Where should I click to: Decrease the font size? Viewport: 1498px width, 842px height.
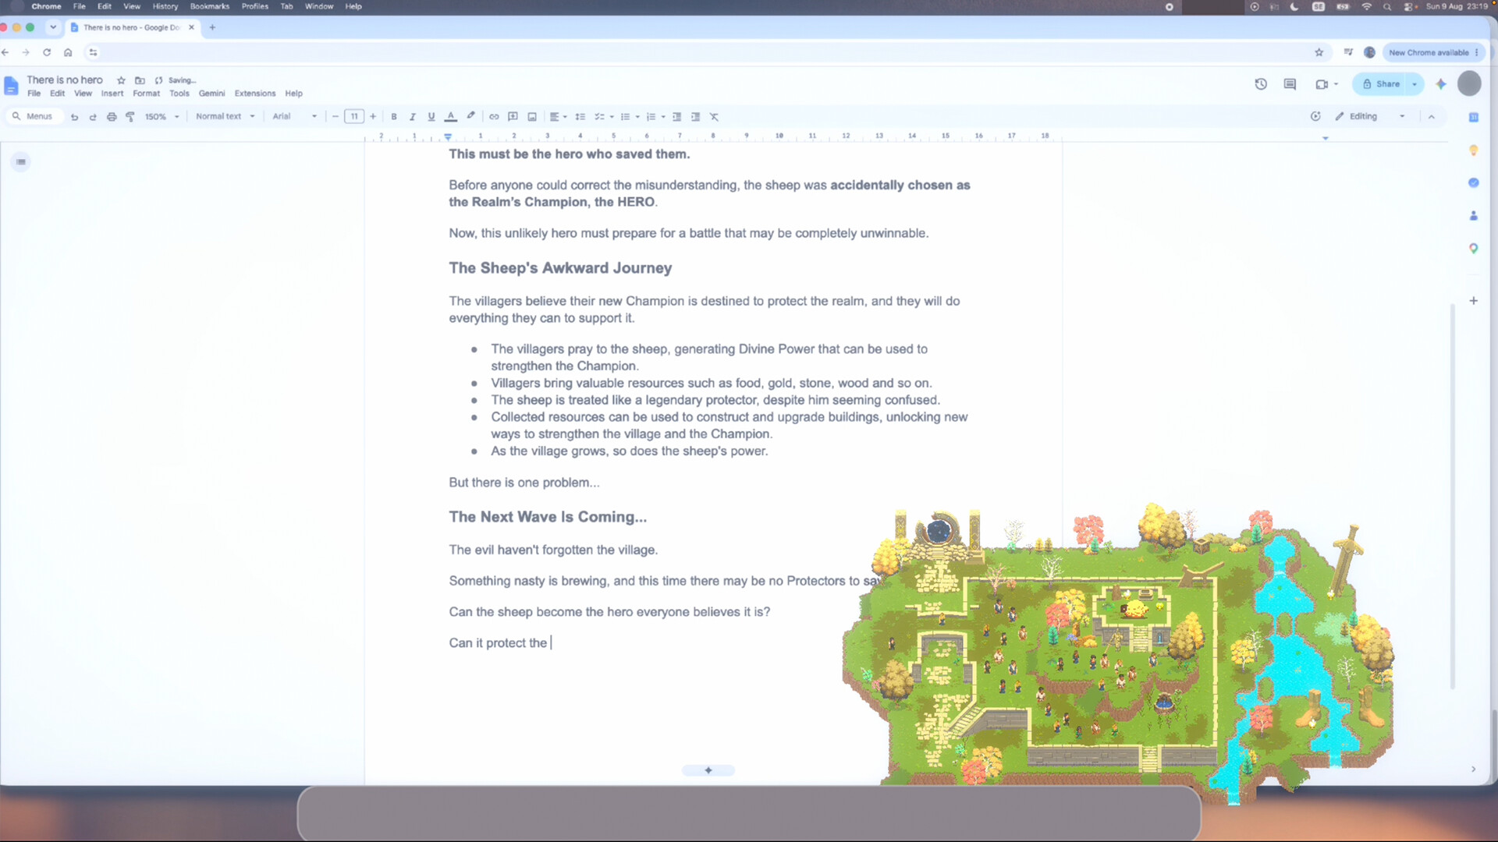click(335, 117)
